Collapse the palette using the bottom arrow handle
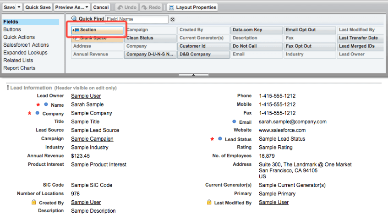The height and width of the screenshot is (220, 388). coord(193,75)
